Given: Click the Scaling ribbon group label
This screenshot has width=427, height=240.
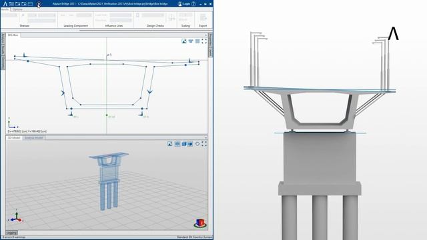Looking at the screenshot, I should [185, 25].
